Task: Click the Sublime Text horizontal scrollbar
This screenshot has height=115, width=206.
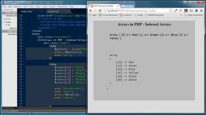Action: pyautogui.click(x=52, y=108)
